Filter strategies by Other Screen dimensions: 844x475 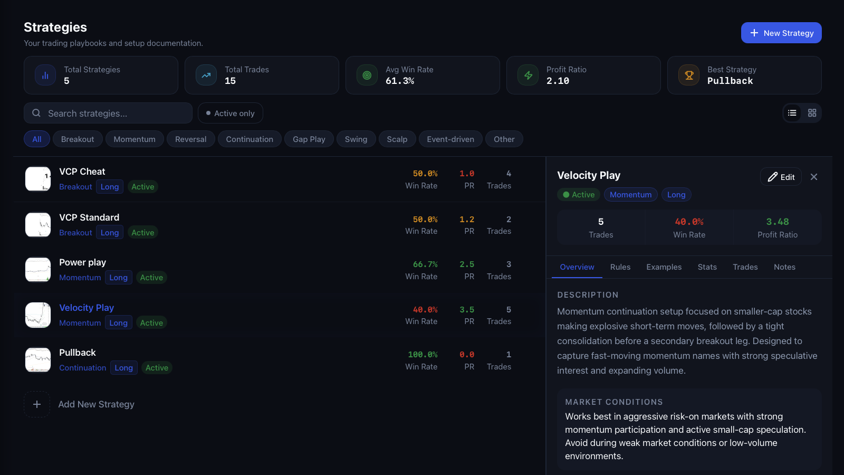tap(504, 139)
